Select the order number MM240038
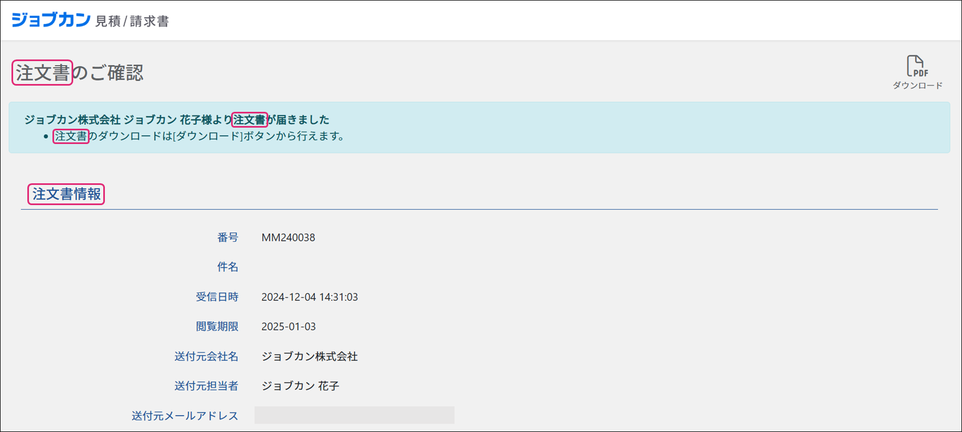Screen dimensions: 962x432 pyautogui.click(x=288, y=237)
